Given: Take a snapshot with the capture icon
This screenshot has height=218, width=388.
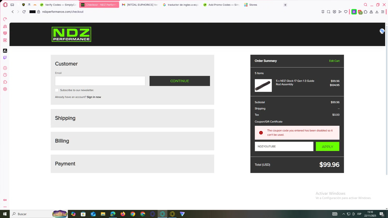Looking at the screenshot, I should pyautogui.click(x=329, y=12).
